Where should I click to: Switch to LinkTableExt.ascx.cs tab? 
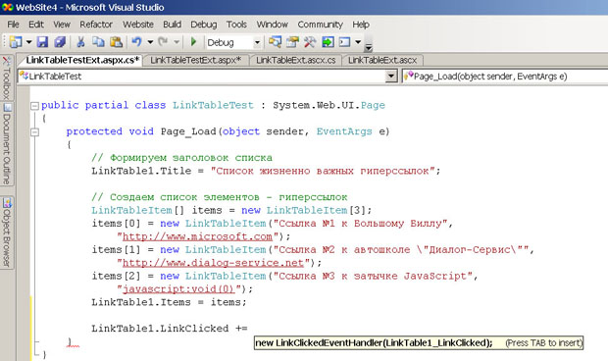(x=296, y=60)
